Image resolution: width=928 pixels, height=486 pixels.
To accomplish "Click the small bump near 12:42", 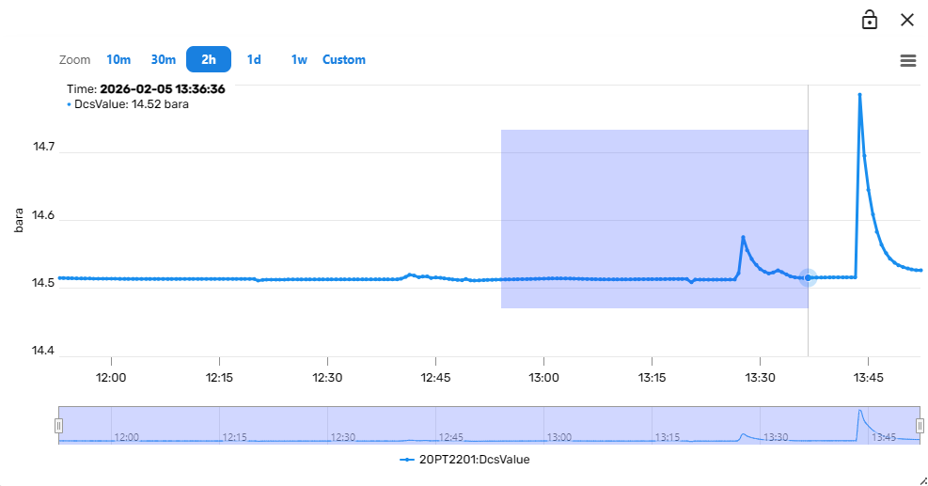I will [411, 274].
